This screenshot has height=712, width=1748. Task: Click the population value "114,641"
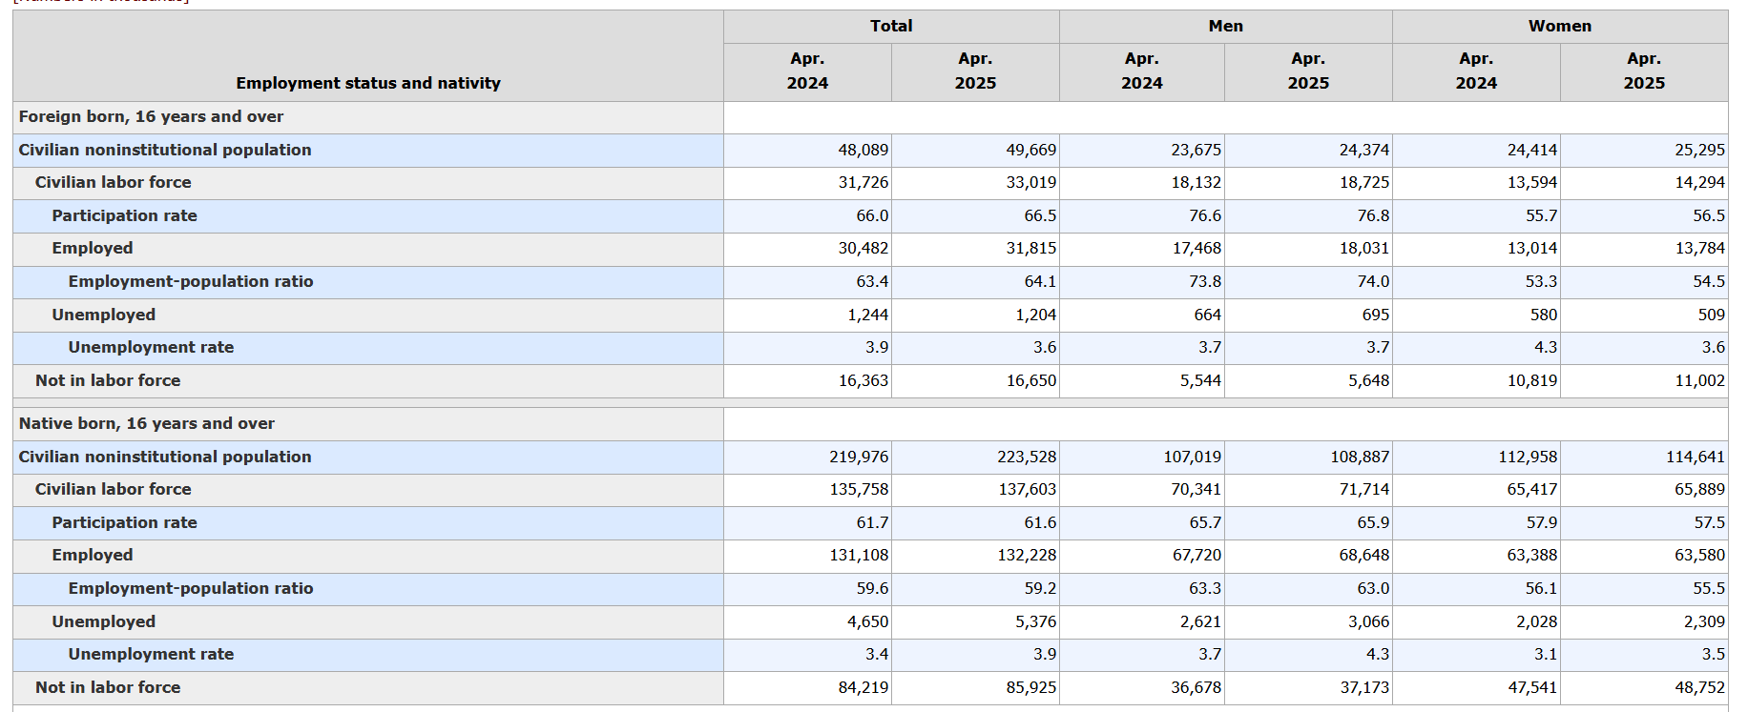[x=1696, y=457]
